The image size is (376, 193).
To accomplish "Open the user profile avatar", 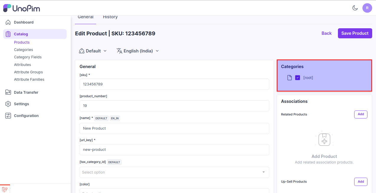I will (367, 8).
